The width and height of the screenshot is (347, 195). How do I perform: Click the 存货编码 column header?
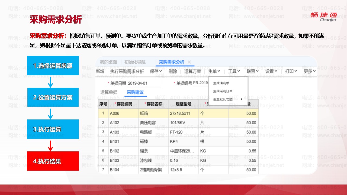[x=123, y=104]
